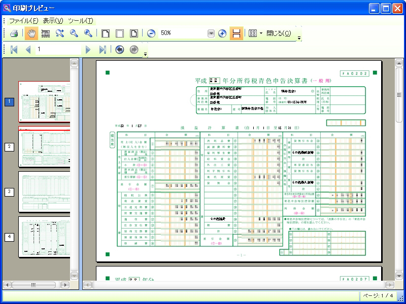Screen dimensions: 406x304
Task: Toggle continuous page scrolling mode
Action: point(236,33)
